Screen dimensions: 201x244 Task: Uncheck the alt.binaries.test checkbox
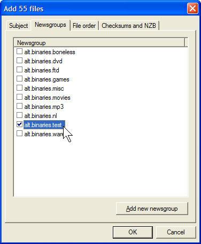pyautogui.click(x=19, y=124)
